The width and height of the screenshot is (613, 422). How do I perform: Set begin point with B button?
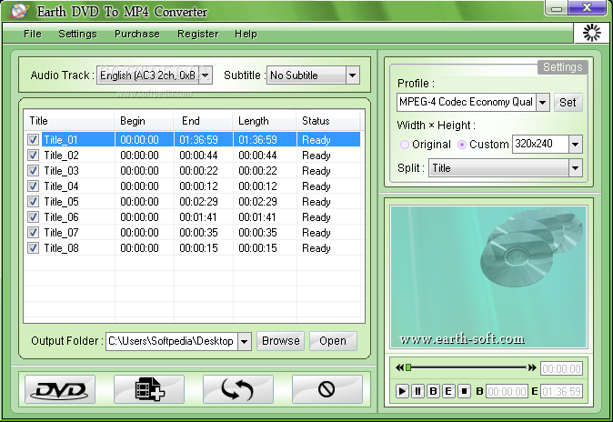[433, 391]
